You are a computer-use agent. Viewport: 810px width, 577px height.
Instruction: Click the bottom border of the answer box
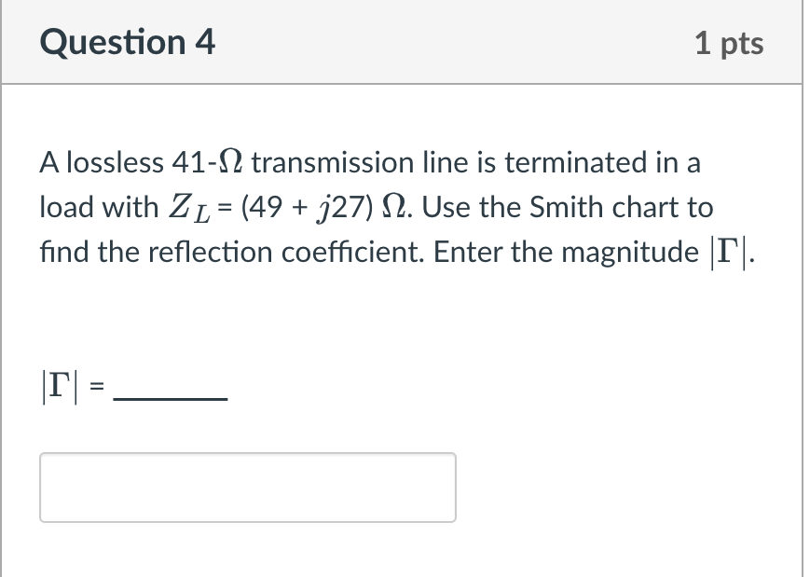[247, 522]
